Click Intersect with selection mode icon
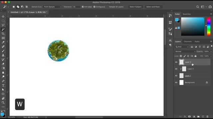This screenshot has width=213, height=119. tap(27, 7)
